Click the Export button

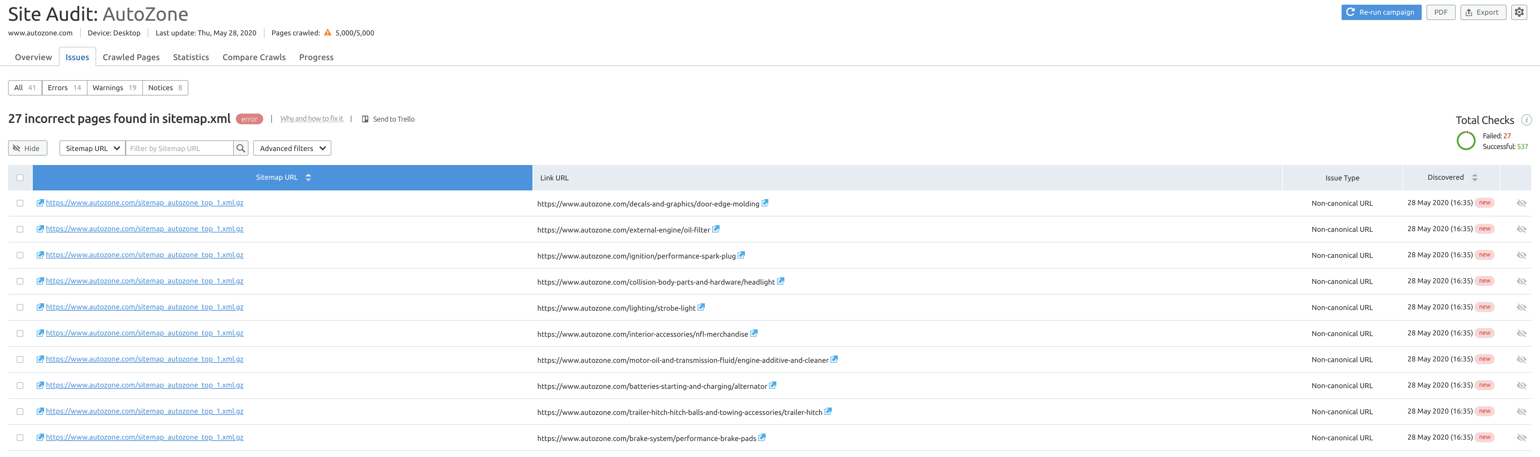pos(1483,12)
